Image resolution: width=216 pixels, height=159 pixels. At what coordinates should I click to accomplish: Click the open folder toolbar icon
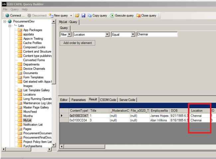[x=77, y=16]
